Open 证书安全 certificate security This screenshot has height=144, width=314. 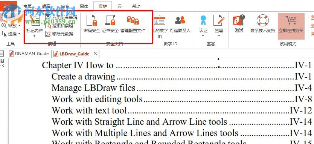point(110,24)
